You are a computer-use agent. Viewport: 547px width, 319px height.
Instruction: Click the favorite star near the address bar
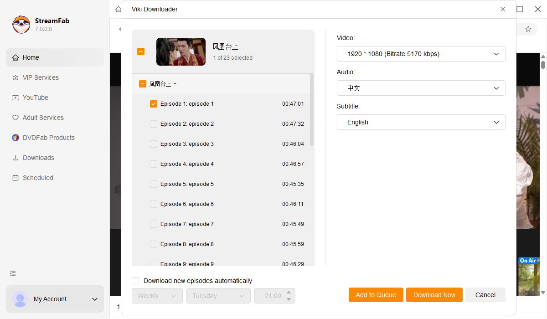528,29
